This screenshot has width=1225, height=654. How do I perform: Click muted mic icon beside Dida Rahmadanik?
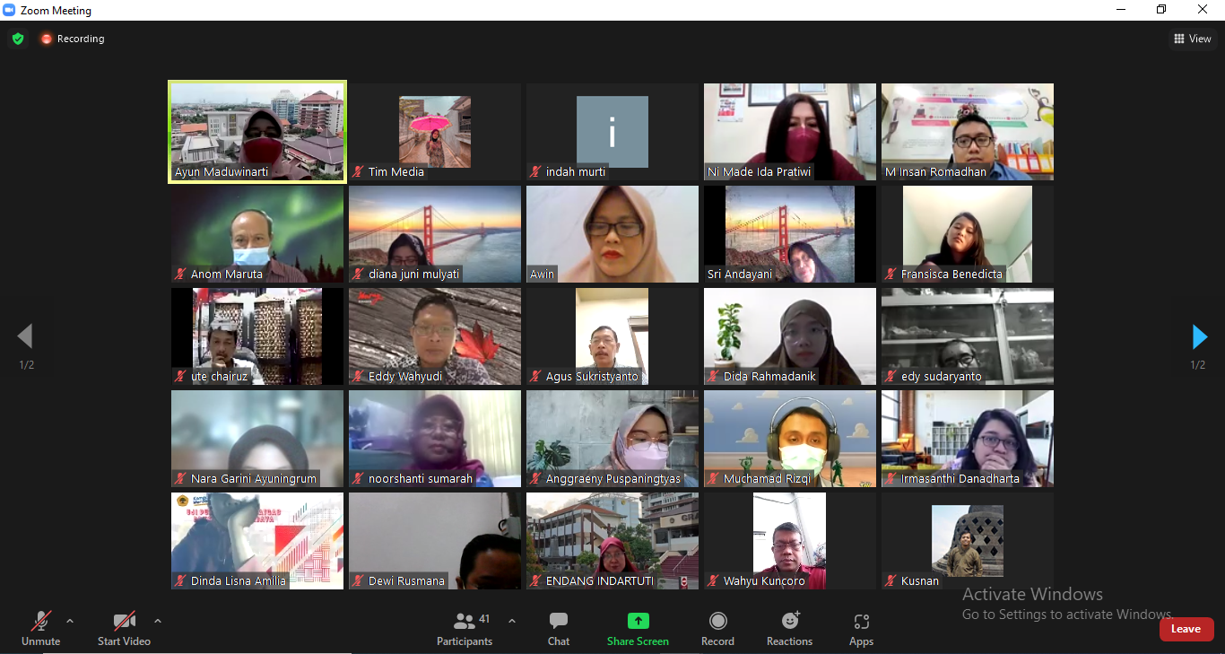pyautogui.click(x=714, y=376)
